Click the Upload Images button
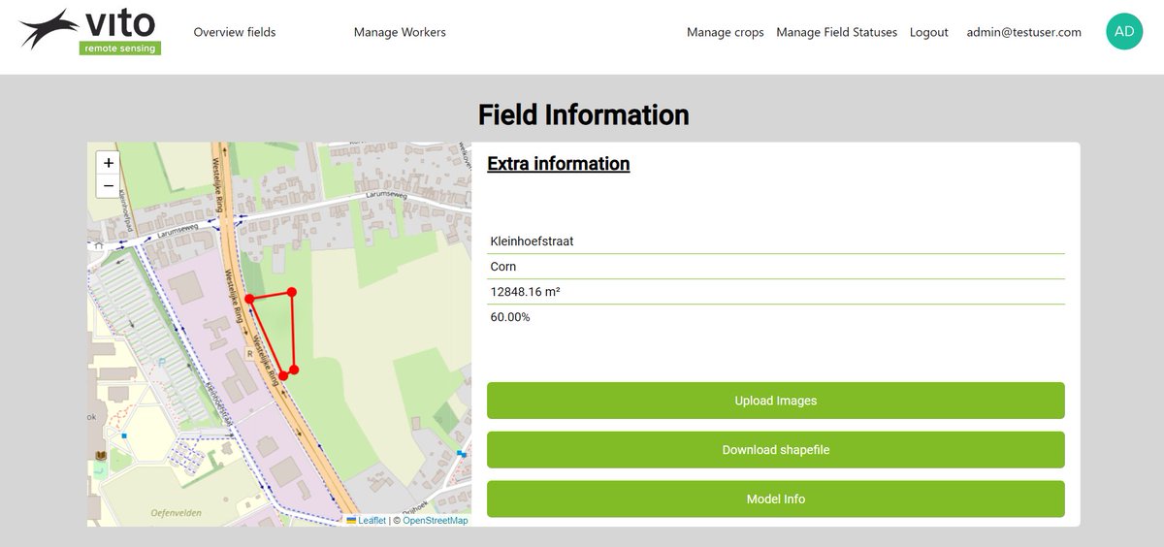 pos(776,401)
